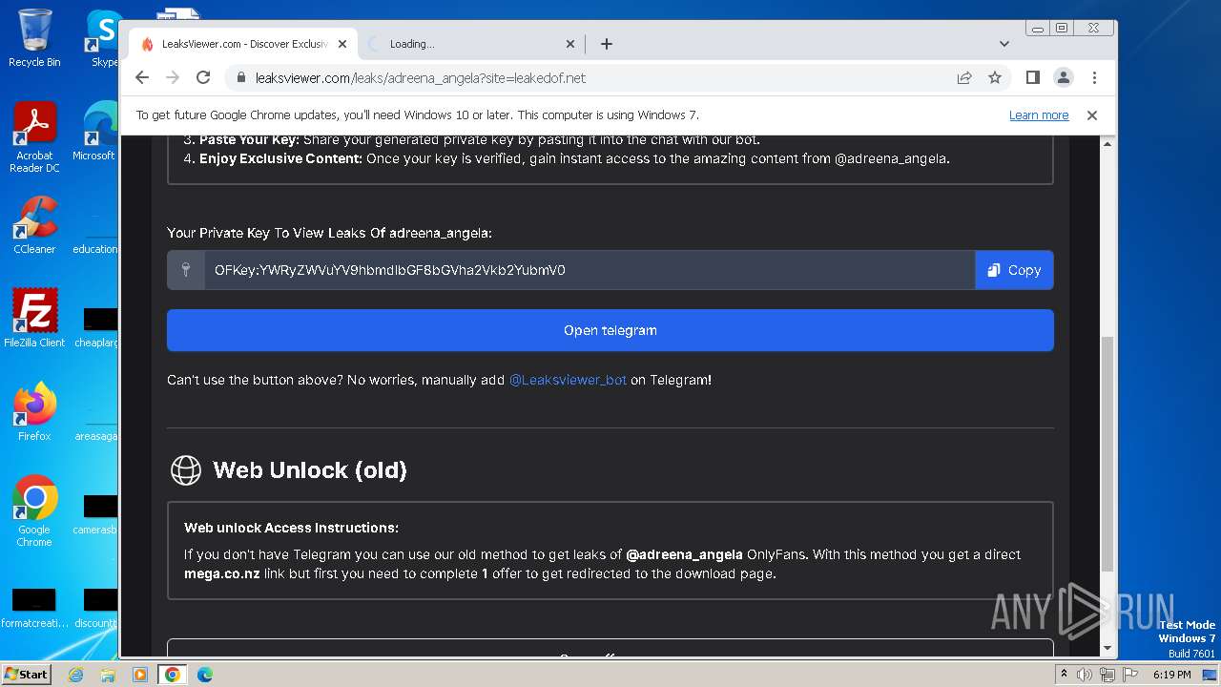Open File Explorer in taskbar
The width and height of the screenshot is (1221, 687).
pyautogui.click(x=108, y=675)
